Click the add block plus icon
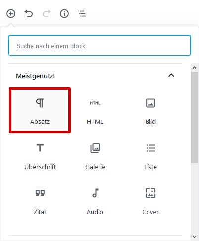 click(11, 13)
